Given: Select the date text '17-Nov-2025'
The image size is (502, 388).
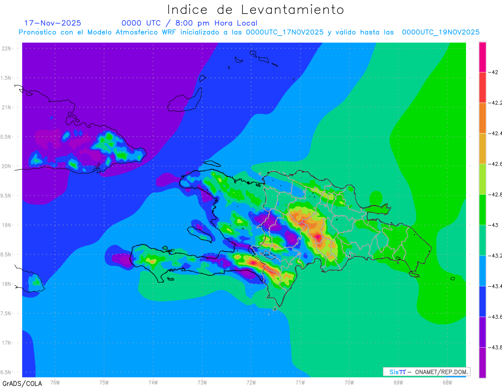Looking at the screenshot, I should coord(53,23).
